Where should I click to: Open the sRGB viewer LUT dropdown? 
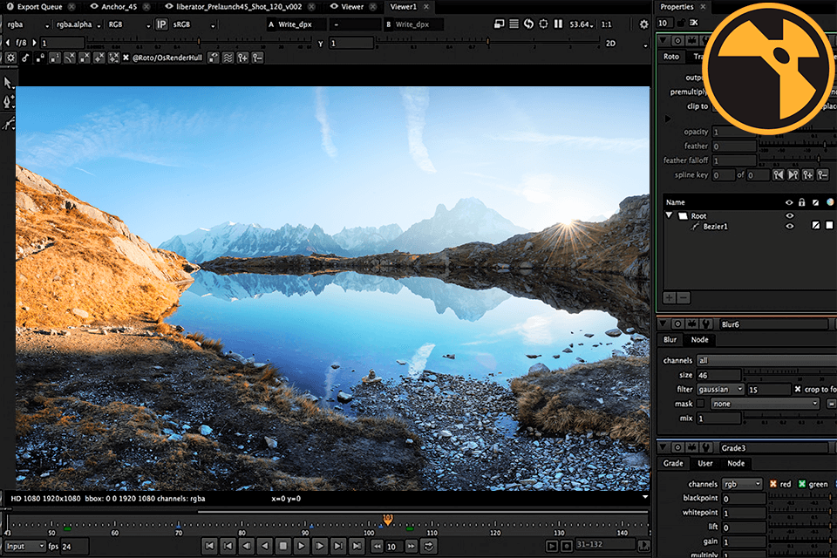[x=194, y=24]
